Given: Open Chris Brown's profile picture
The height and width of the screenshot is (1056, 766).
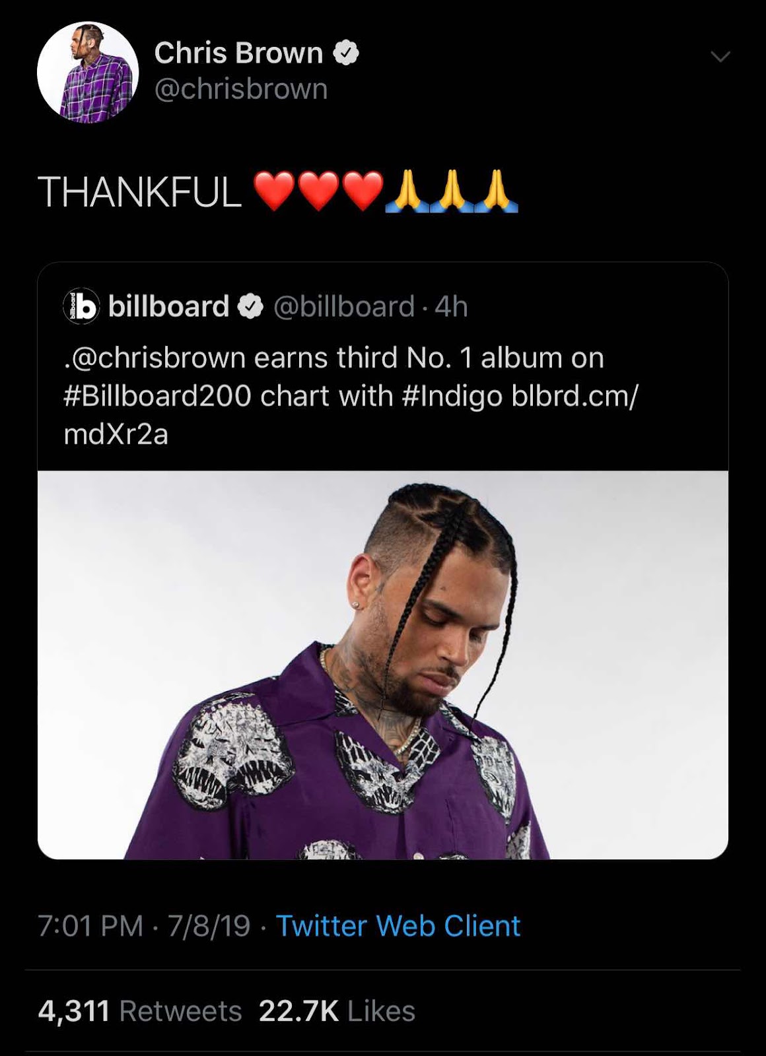Looking at the screenshot, I should pos(88,73).
